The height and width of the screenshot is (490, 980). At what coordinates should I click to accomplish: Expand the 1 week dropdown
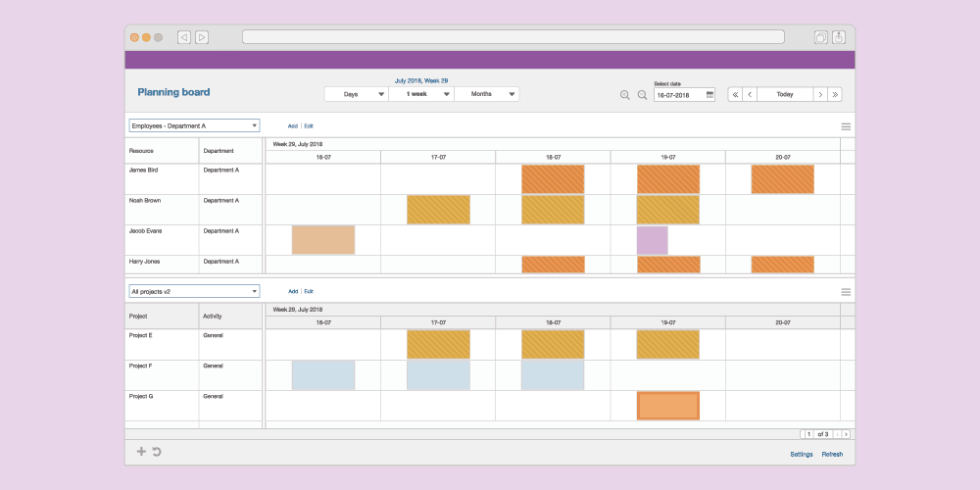pos(421,94)
